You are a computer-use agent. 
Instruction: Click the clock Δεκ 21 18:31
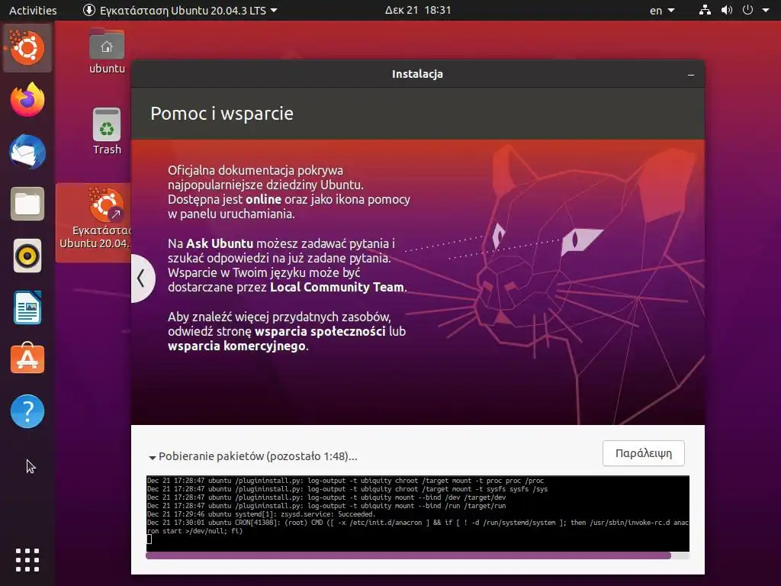pyautogui.click(x=417, y=10)
